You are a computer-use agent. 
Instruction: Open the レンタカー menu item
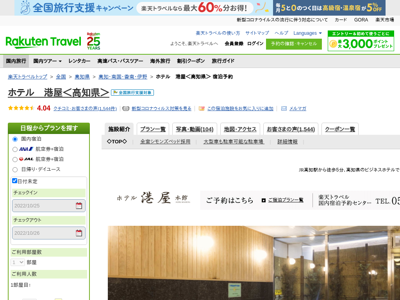pyautogui.click(x=79, y=61)
